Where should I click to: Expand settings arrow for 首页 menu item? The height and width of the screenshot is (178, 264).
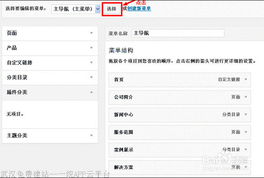tap(246, 79)
